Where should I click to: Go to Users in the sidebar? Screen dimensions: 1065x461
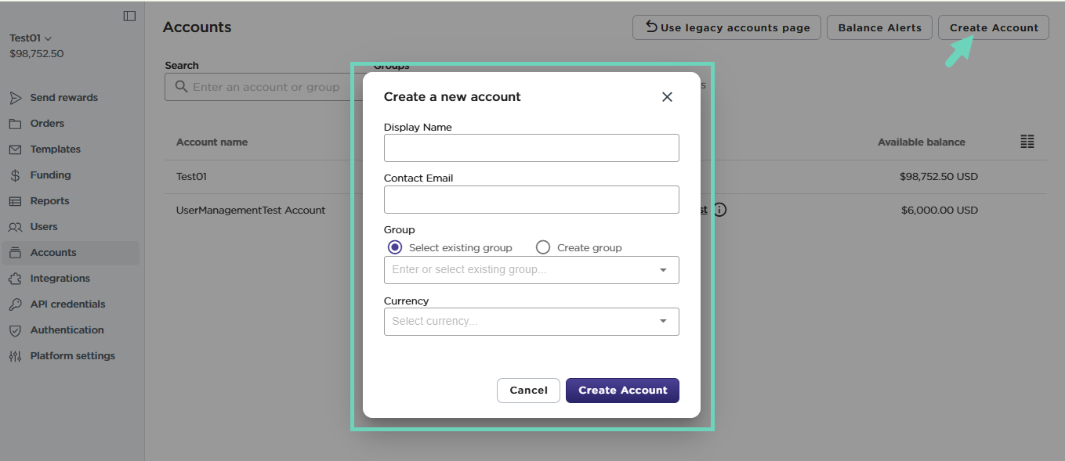(x=44, y=227)
